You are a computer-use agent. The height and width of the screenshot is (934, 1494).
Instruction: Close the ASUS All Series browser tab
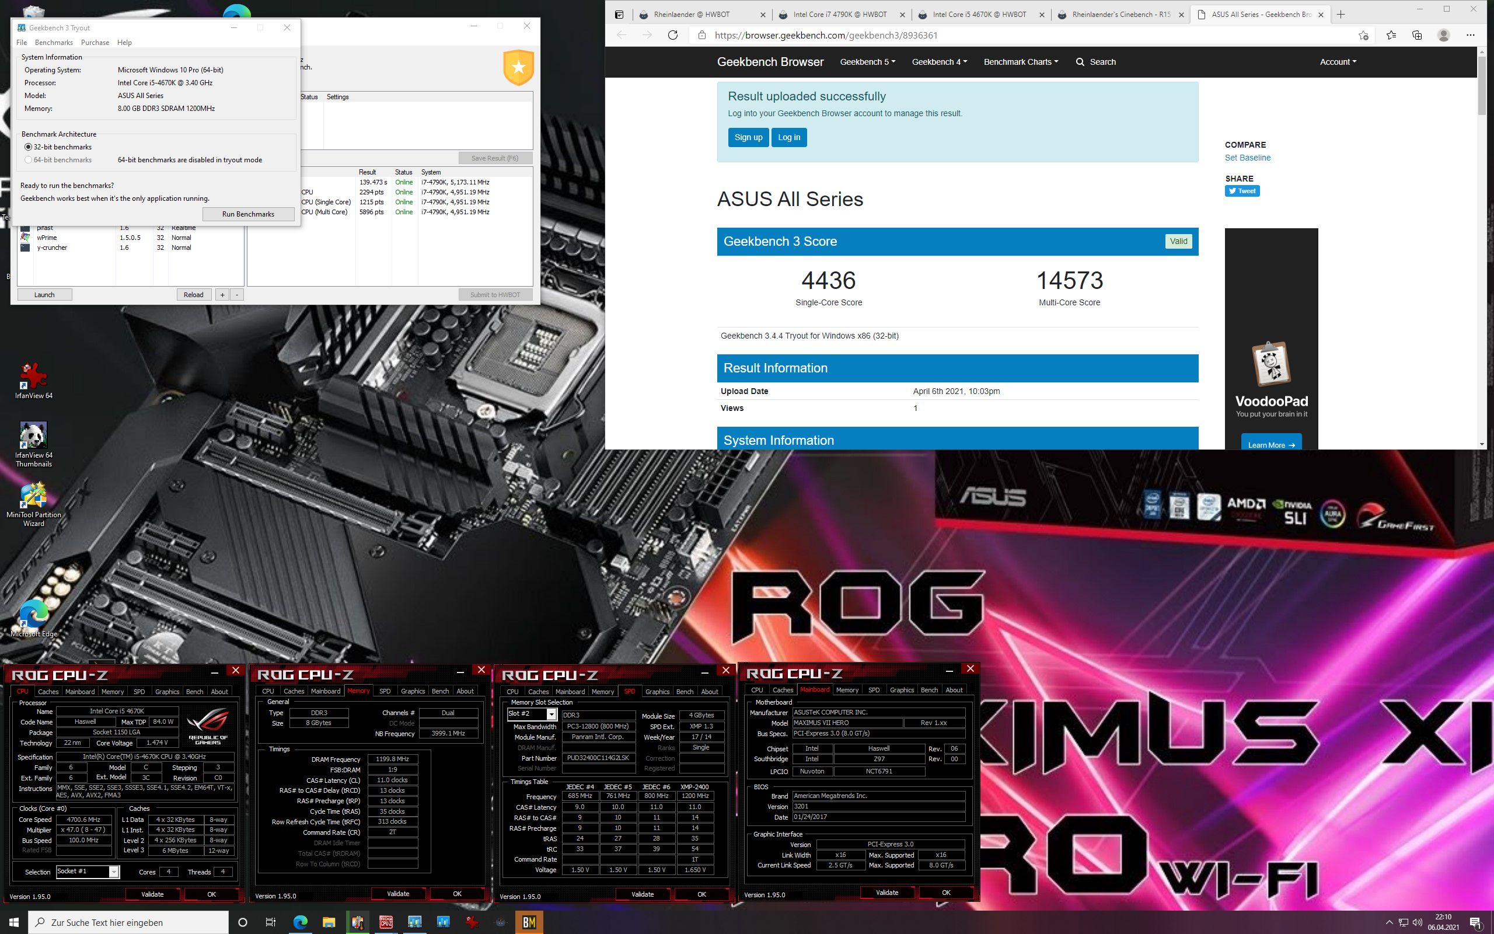point(1321,14)
